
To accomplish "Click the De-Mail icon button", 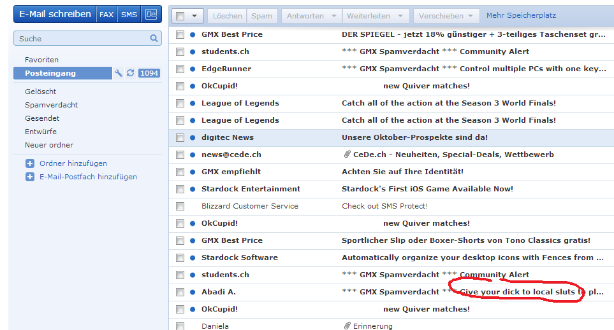I will coord(151,15).
